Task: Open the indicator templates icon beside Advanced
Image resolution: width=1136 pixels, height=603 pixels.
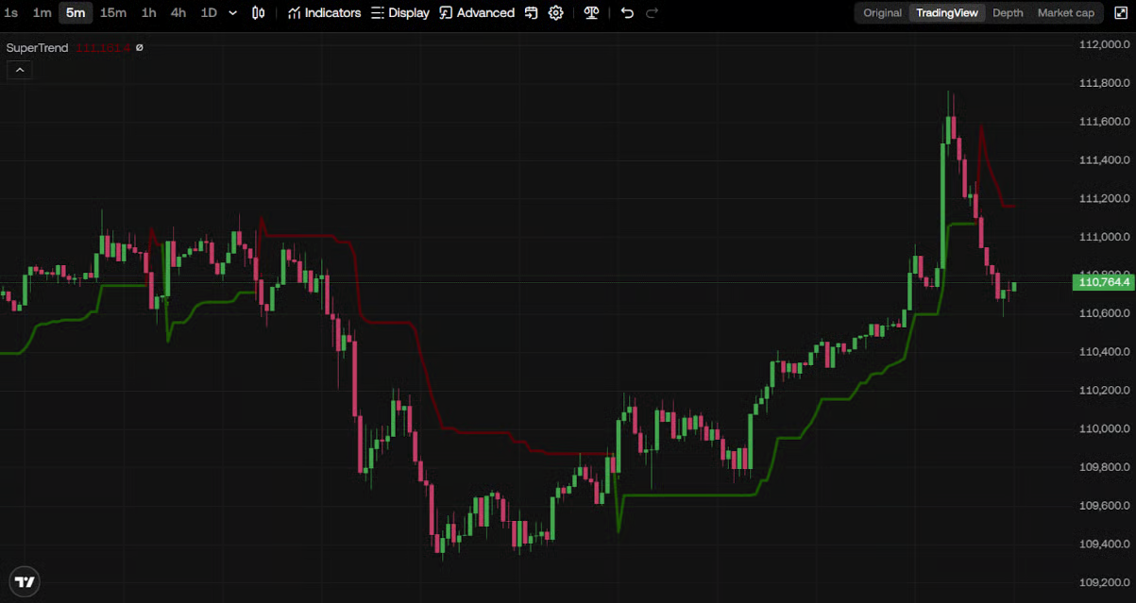Action: tap(532, 13)
